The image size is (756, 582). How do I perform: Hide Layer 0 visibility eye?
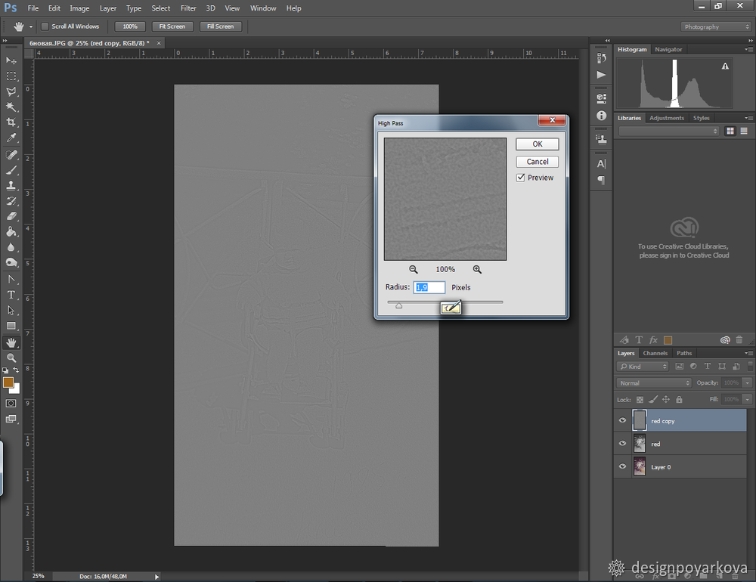tap(622, 467)
